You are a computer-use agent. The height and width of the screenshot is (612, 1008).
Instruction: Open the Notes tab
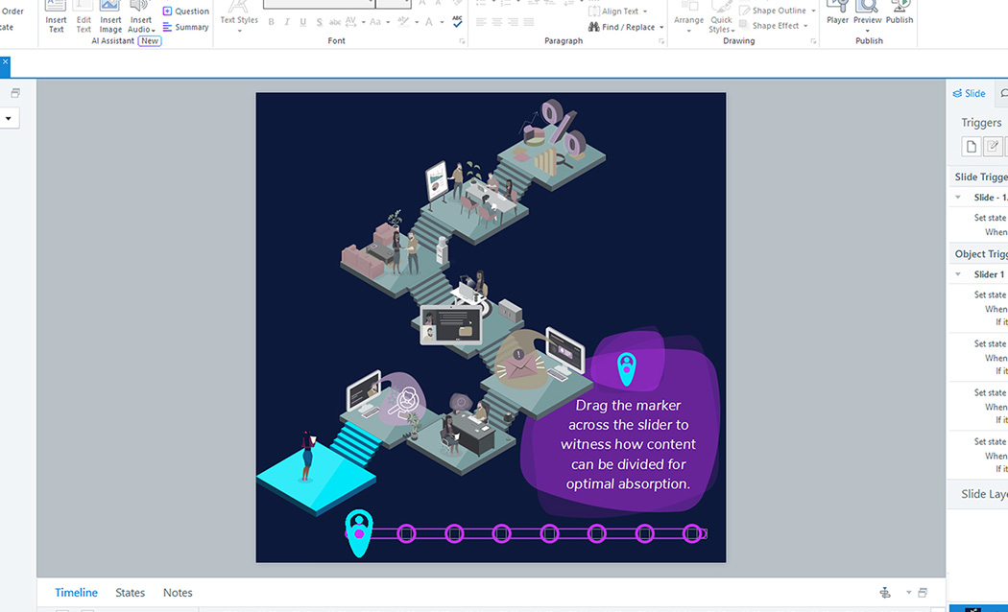[x=178, y=593]
